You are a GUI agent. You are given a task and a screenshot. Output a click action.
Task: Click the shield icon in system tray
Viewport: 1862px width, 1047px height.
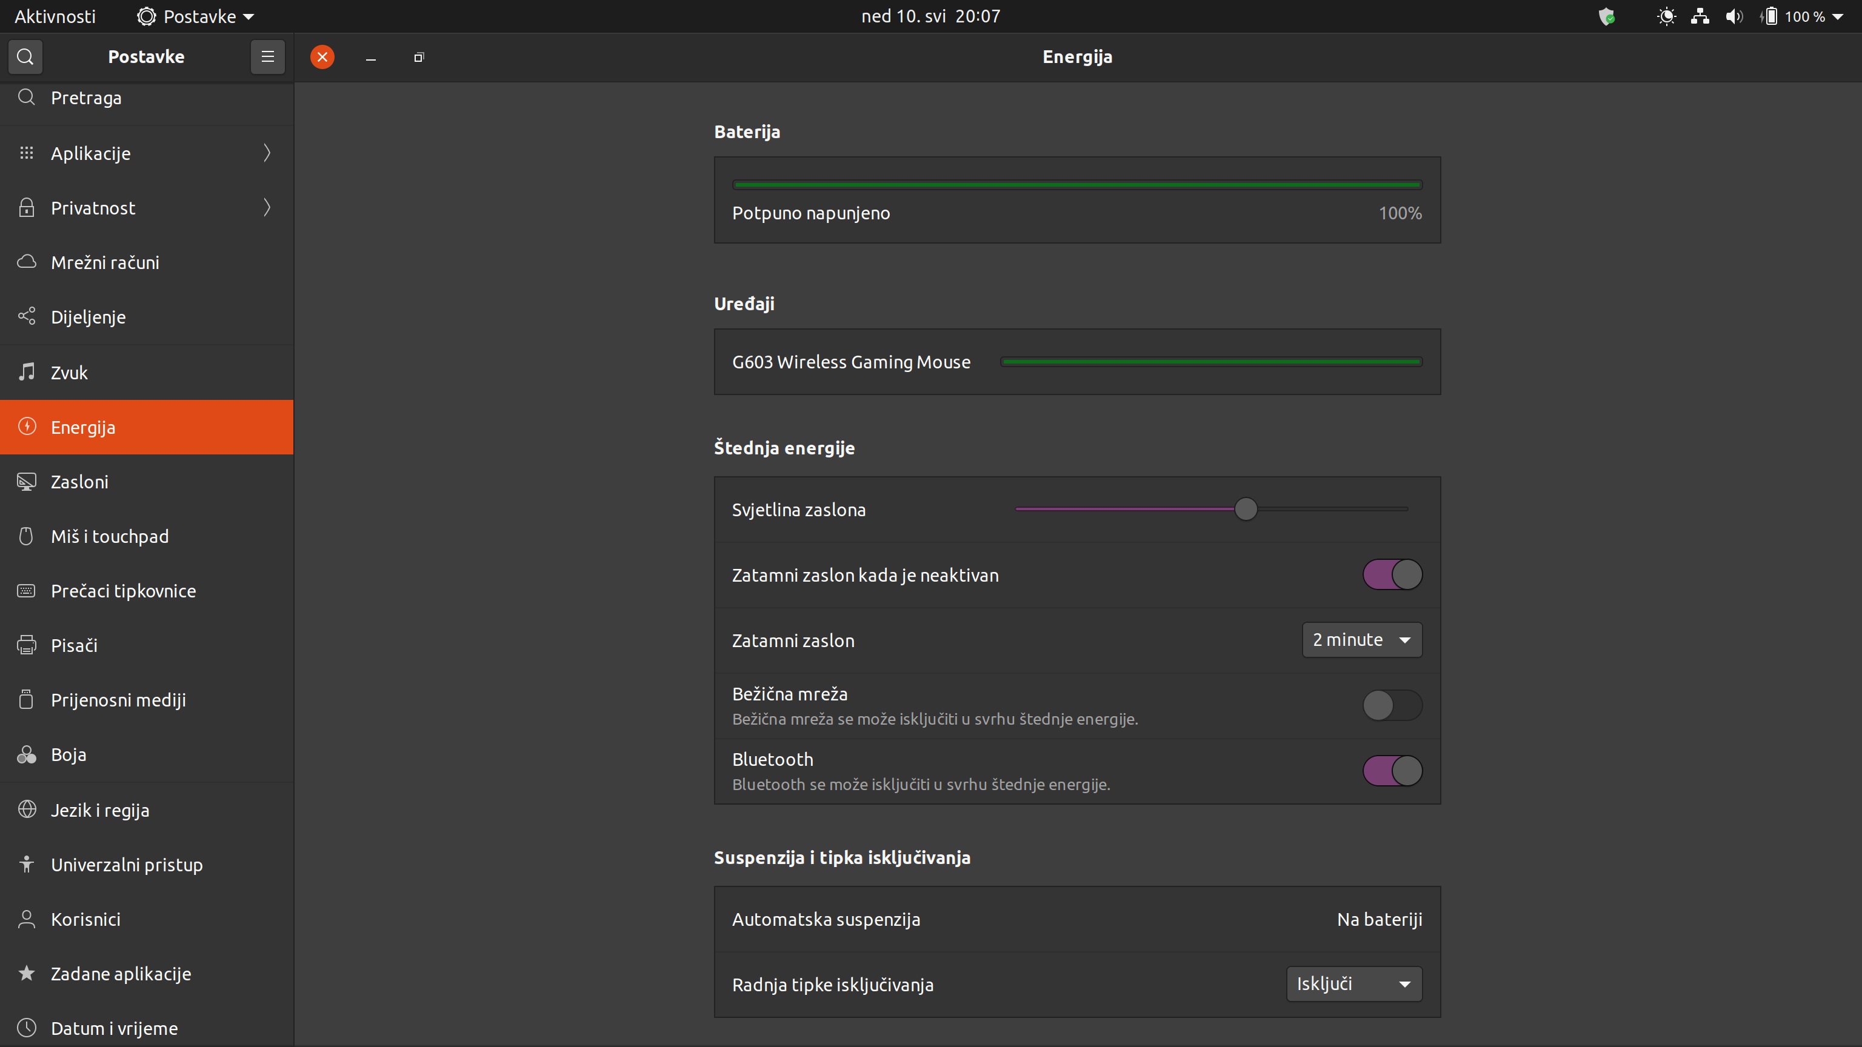pyautogui.click(x=1606, y=16)
